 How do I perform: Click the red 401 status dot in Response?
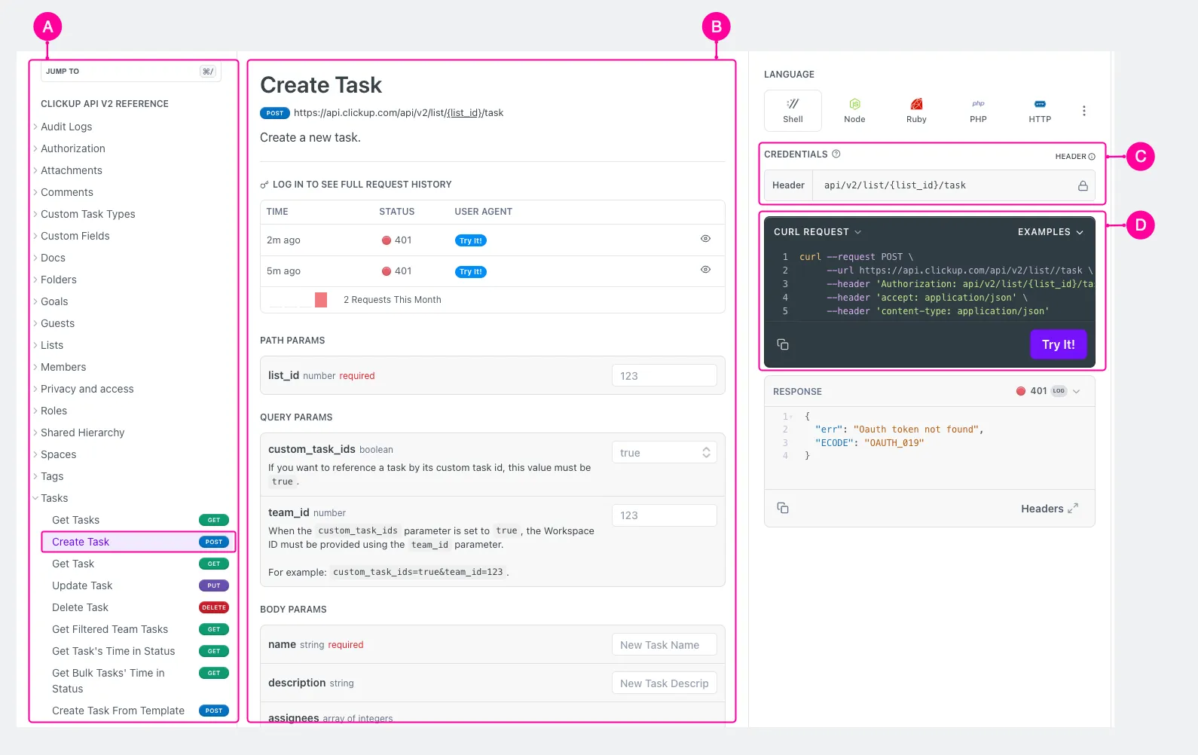[x=1021, y=391]
